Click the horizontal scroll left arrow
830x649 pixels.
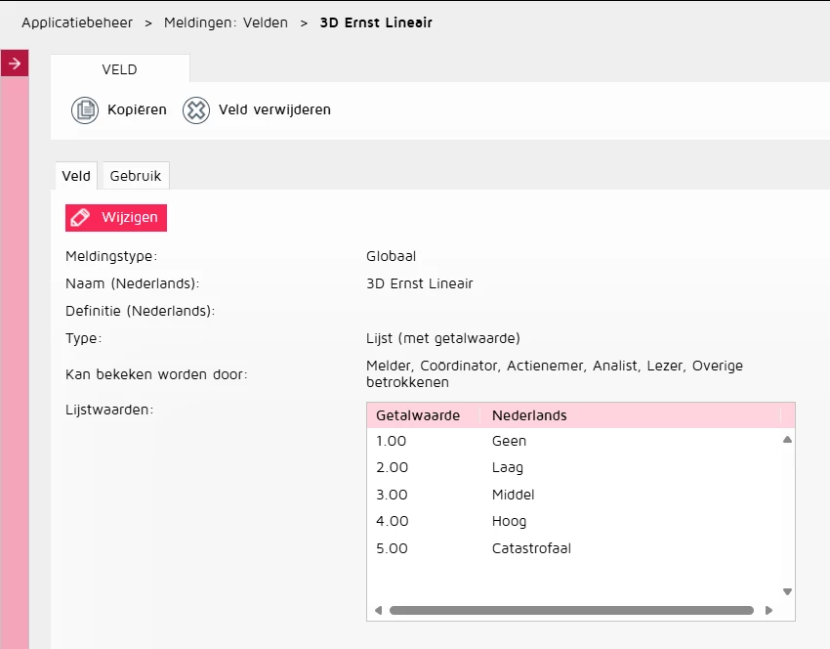pyautogui.click(x=378, y=610)
